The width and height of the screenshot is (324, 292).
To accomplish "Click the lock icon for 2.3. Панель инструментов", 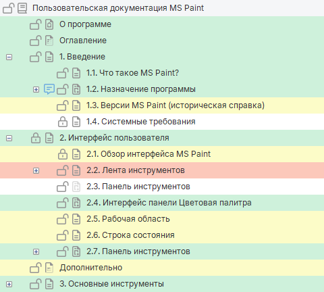I will (63, 187).
